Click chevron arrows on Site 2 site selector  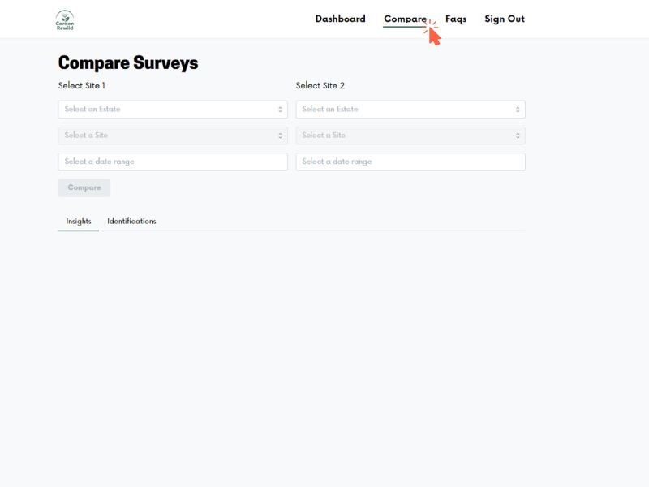click(518, 136)
